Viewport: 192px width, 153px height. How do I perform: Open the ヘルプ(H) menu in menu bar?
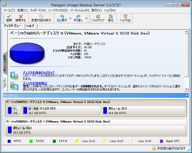click(x=110, y=10)
